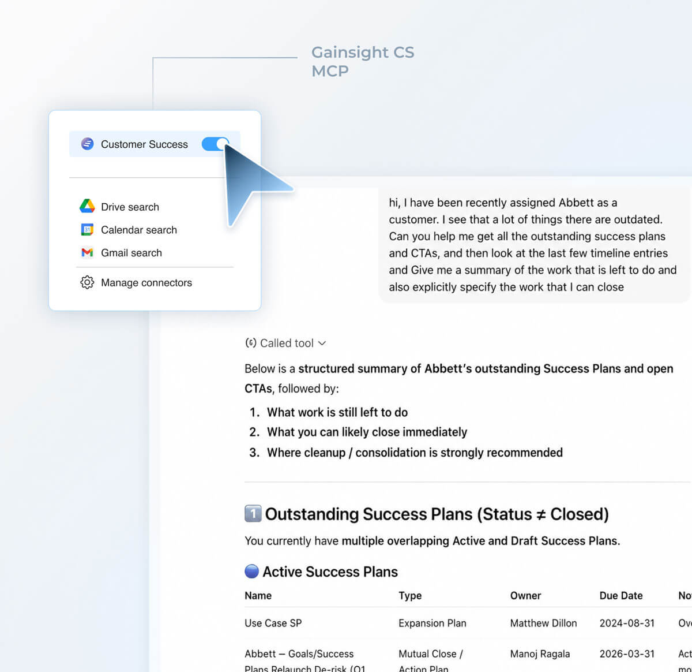The width and height of the screenshot is (692, 672).
Task: Click the 2026-03-31 due date
Action: tap(627, 654)
